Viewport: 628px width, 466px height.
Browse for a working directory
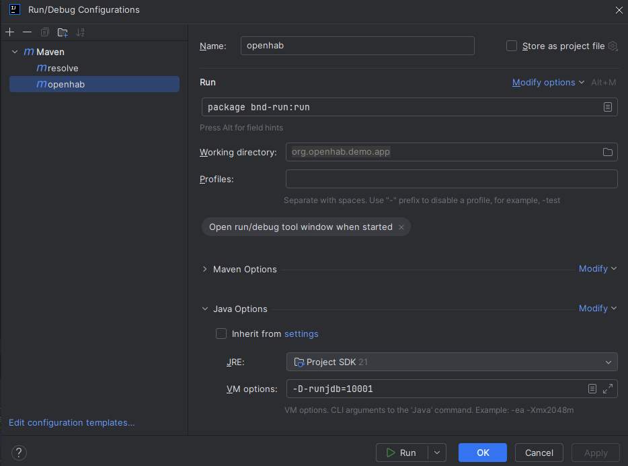click(609, 152)
